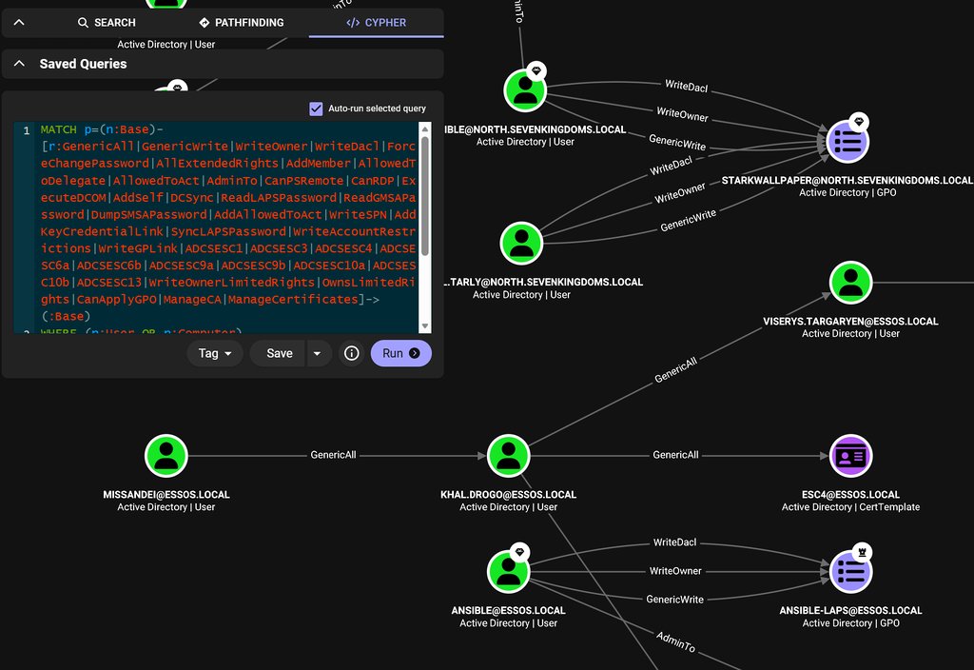Click the magnifier icon on the Search tab
Screen dimensions: 974x670
83,23
